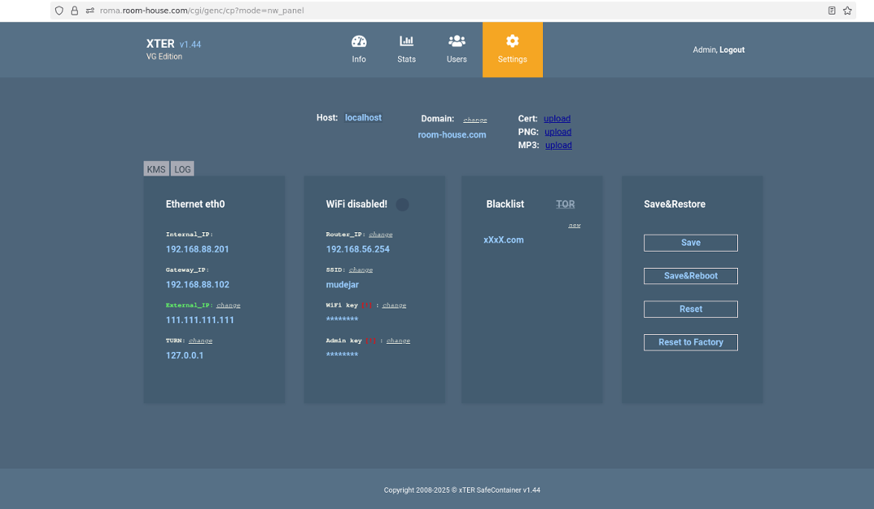The height and width of the screenshot is (509, 874).
Task: Click the padlock site security icon
Action: [74, 11]
